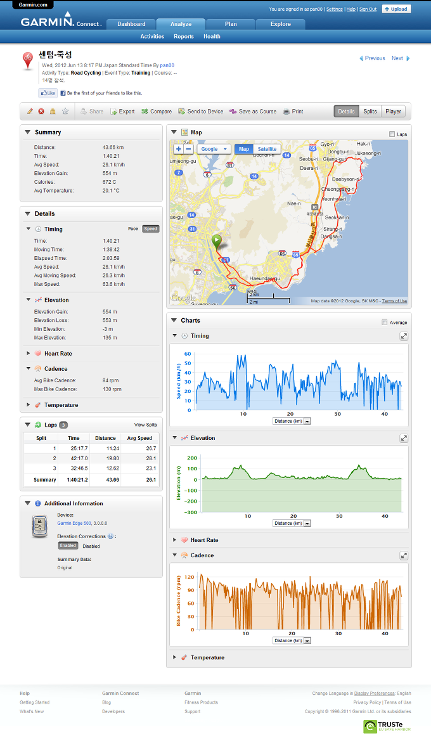Expand the Temperature chart section

(174, 657)
